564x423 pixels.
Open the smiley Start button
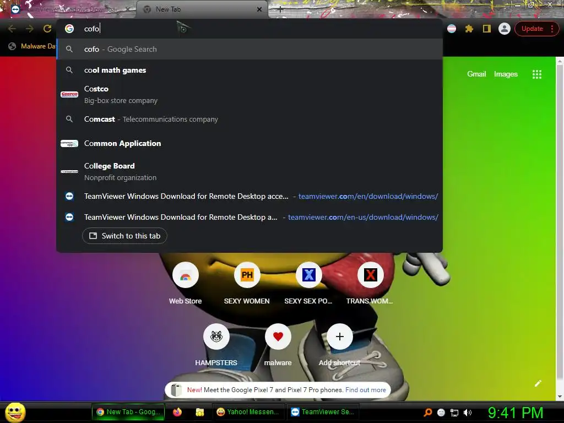click(x=15, y=412)
